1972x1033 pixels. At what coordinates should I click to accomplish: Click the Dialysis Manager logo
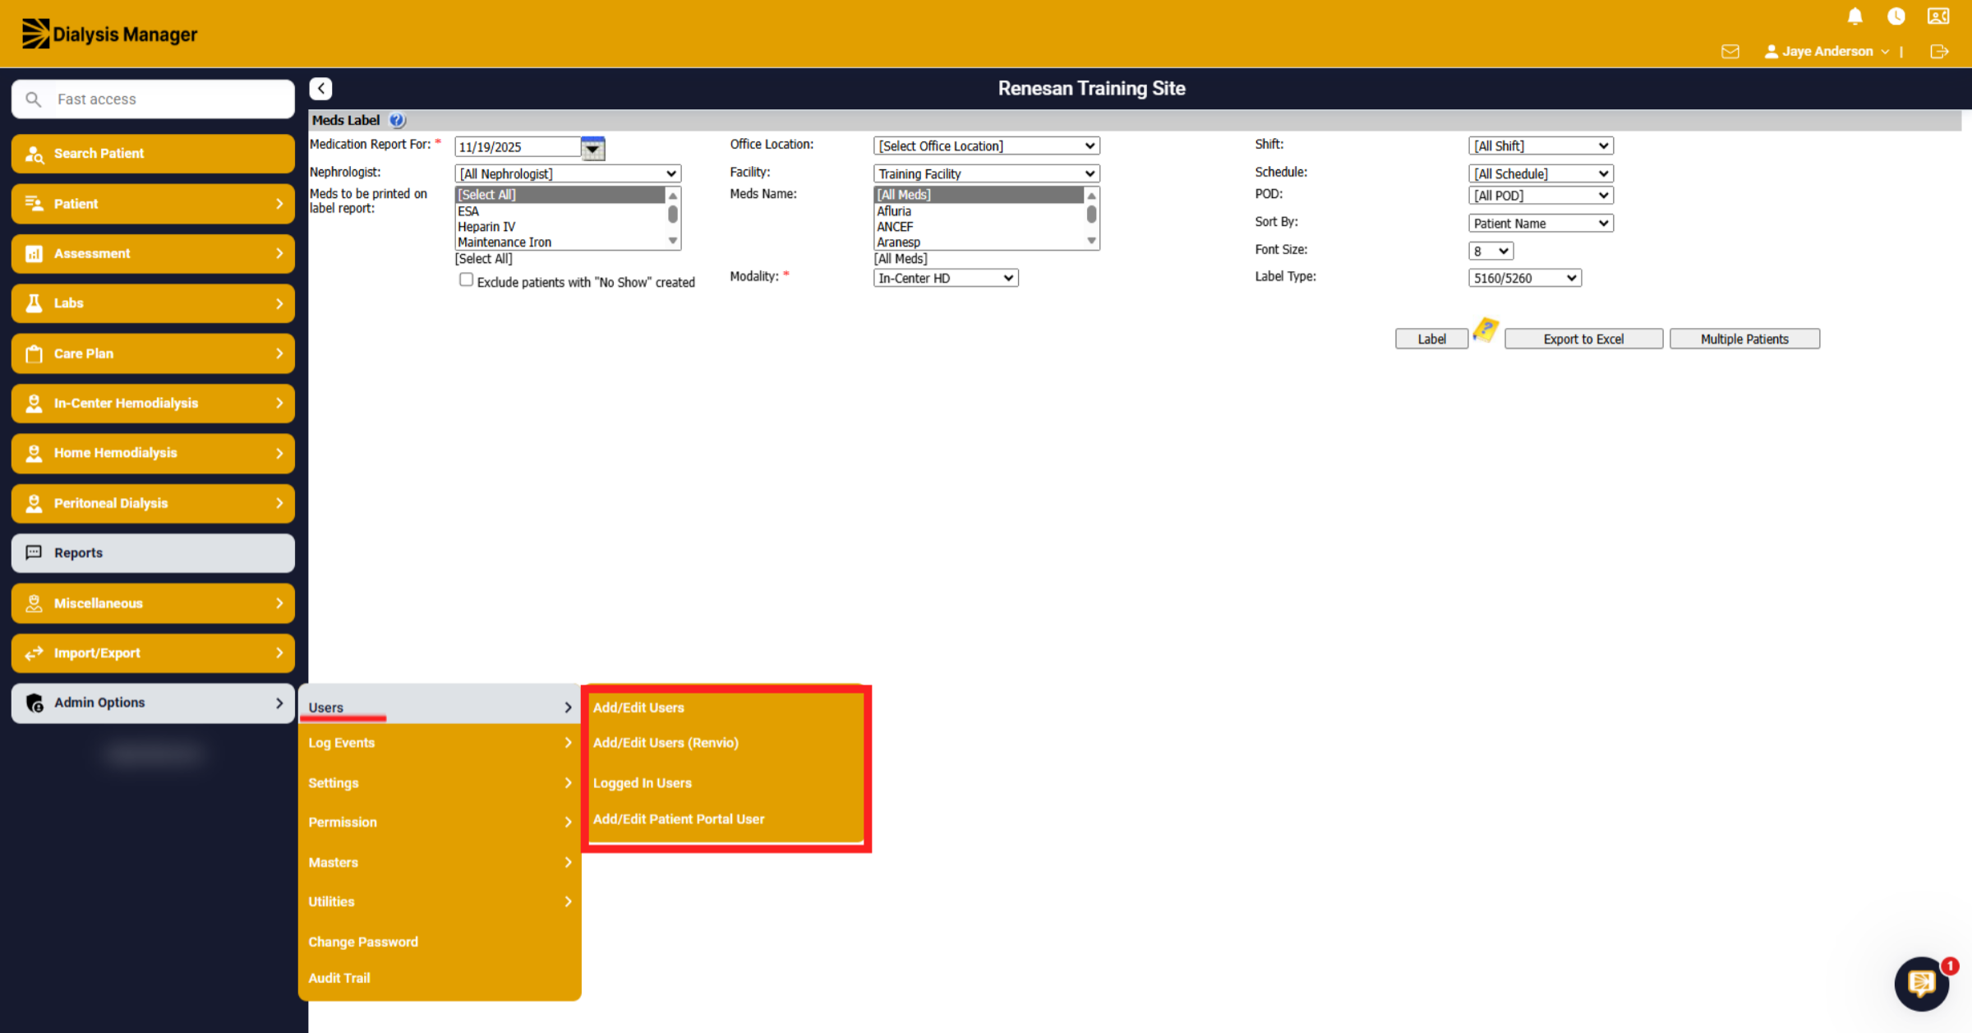pos(109,34)
